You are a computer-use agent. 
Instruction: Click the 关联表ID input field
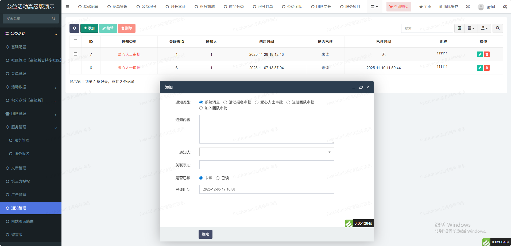point(266,165)
